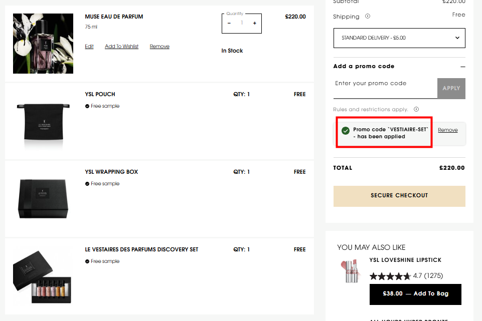
Task: Click the info icon beside Rules and restrictions
Action: (x=416, y=109)
